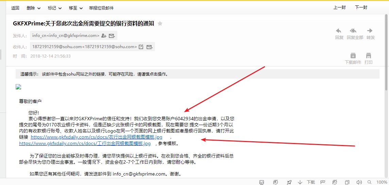Open the 工行出金网银截图模板.jpg link

point(85,143)
